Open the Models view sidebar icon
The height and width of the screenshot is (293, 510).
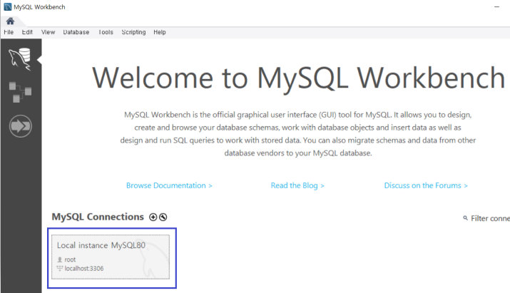point(20,92)
